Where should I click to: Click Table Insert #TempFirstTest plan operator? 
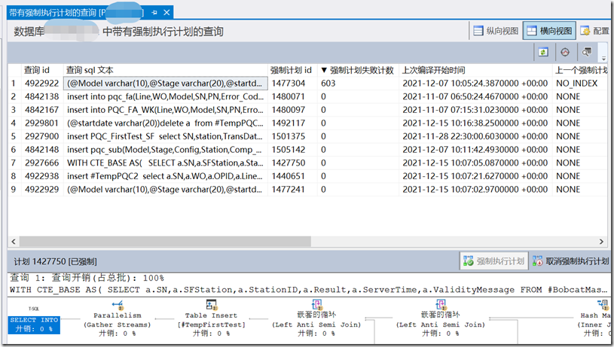click(x=212, y=318)
